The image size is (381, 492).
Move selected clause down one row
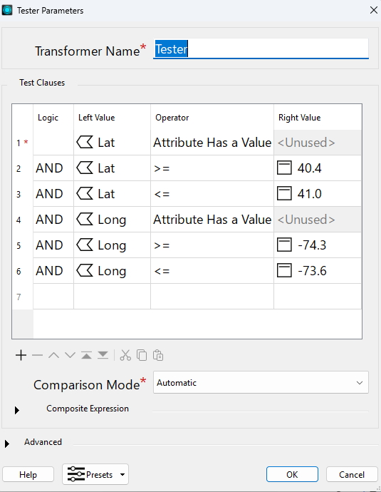pos(71,356)
